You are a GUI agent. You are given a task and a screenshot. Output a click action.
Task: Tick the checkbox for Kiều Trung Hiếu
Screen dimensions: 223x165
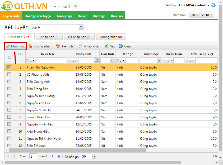click(9, 131)
